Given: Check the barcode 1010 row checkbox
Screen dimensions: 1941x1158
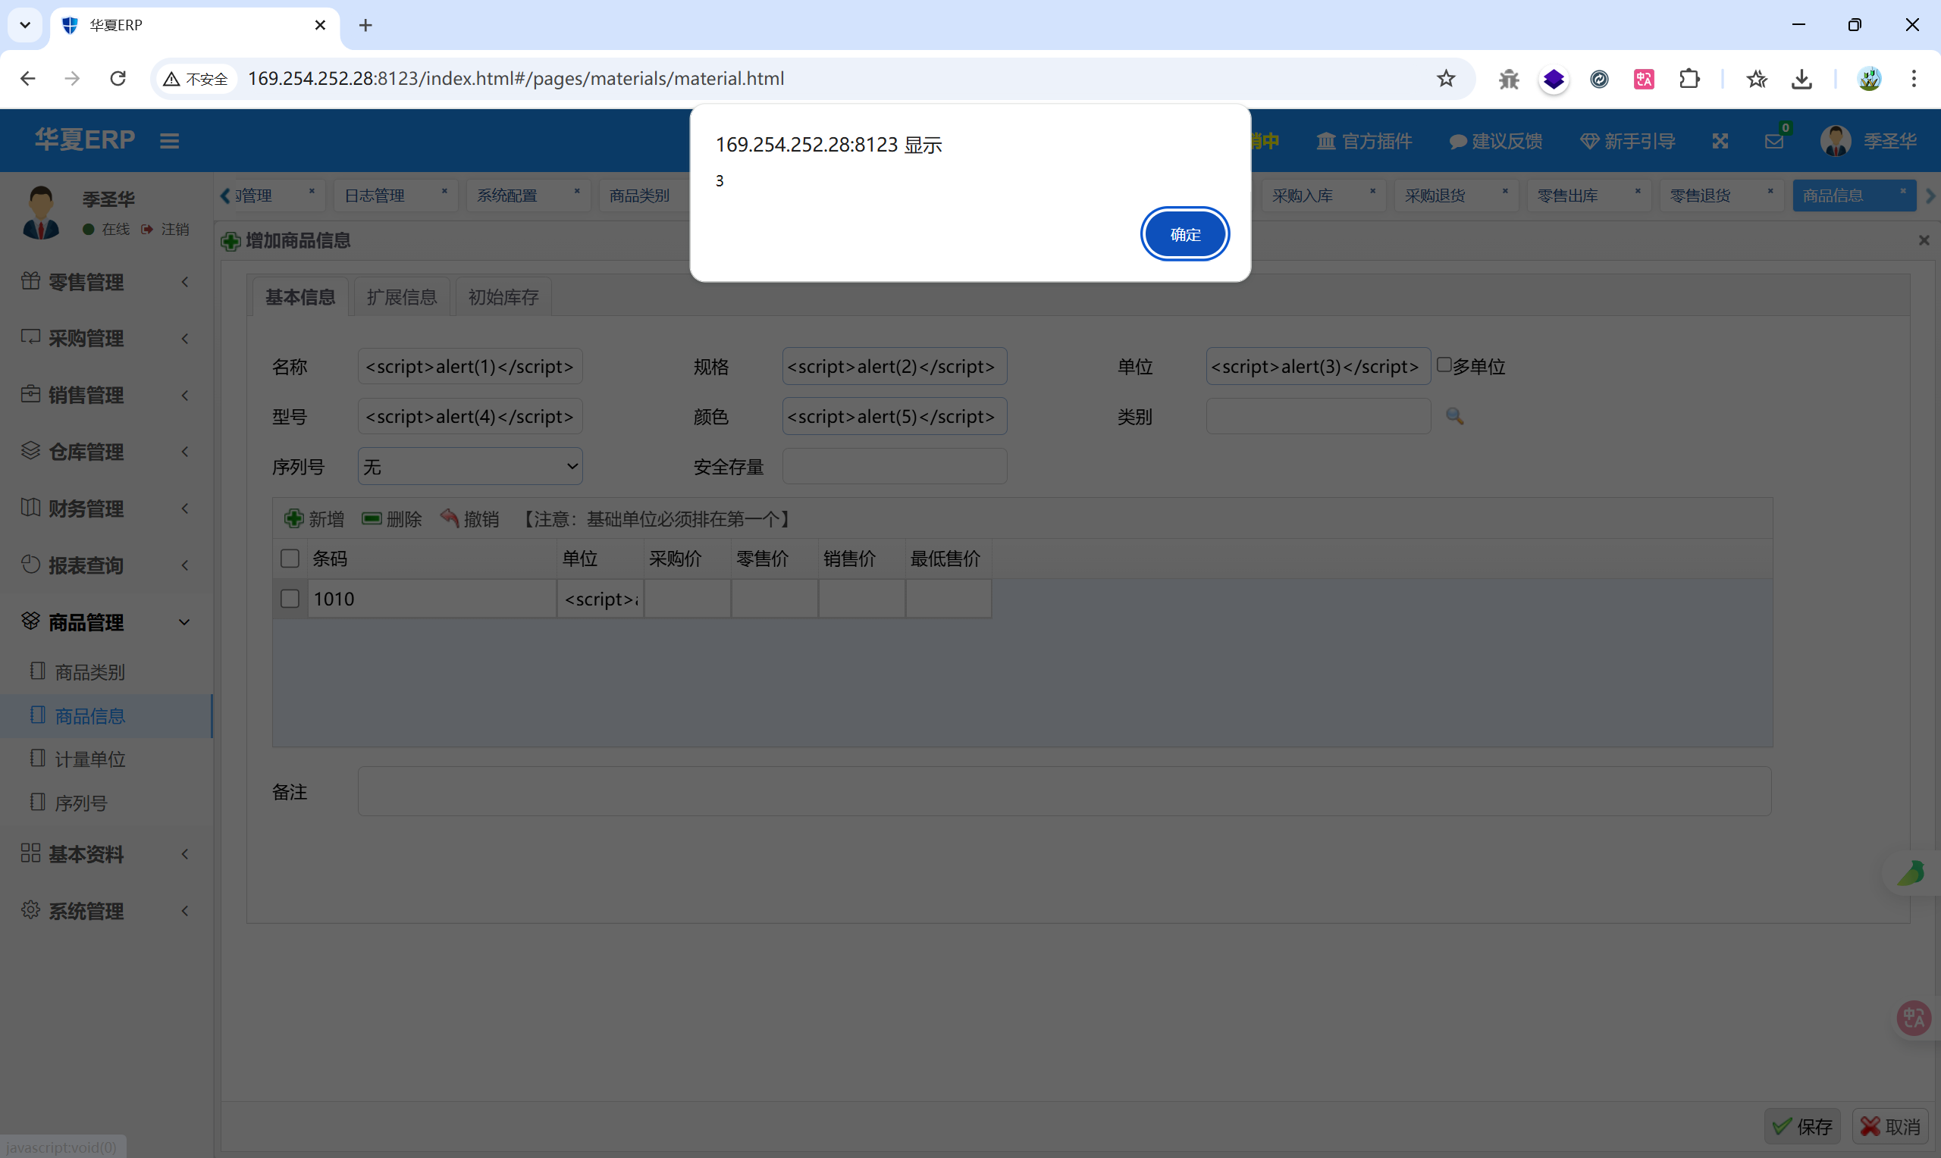Looking at the screenshot, I should 290,599.
